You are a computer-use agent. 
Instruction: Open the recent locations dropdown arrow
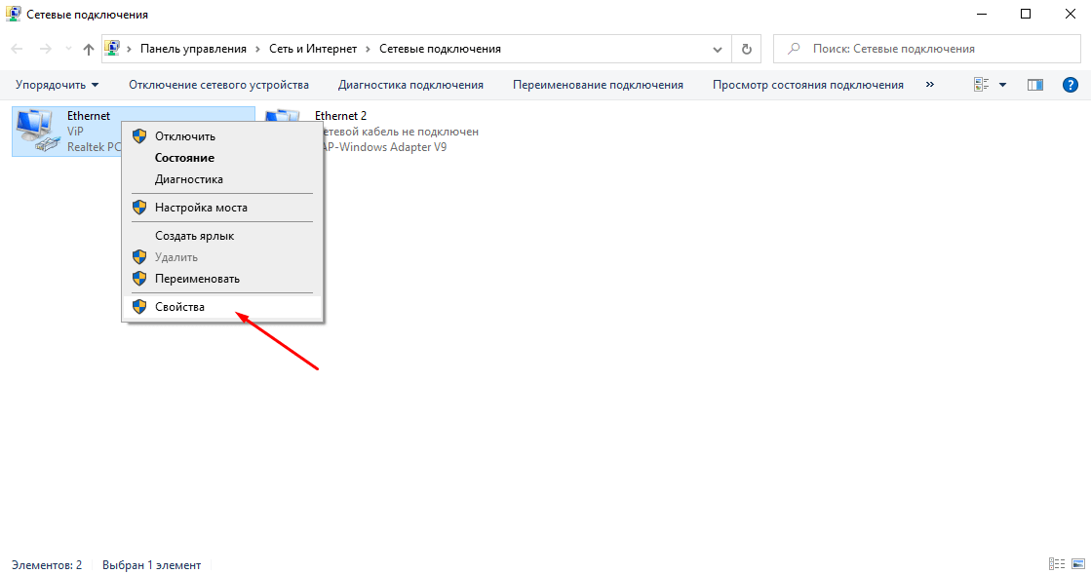coord(68,49)
